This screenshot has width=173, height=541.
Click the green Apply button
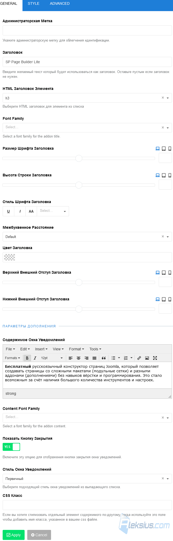(13, 535)
